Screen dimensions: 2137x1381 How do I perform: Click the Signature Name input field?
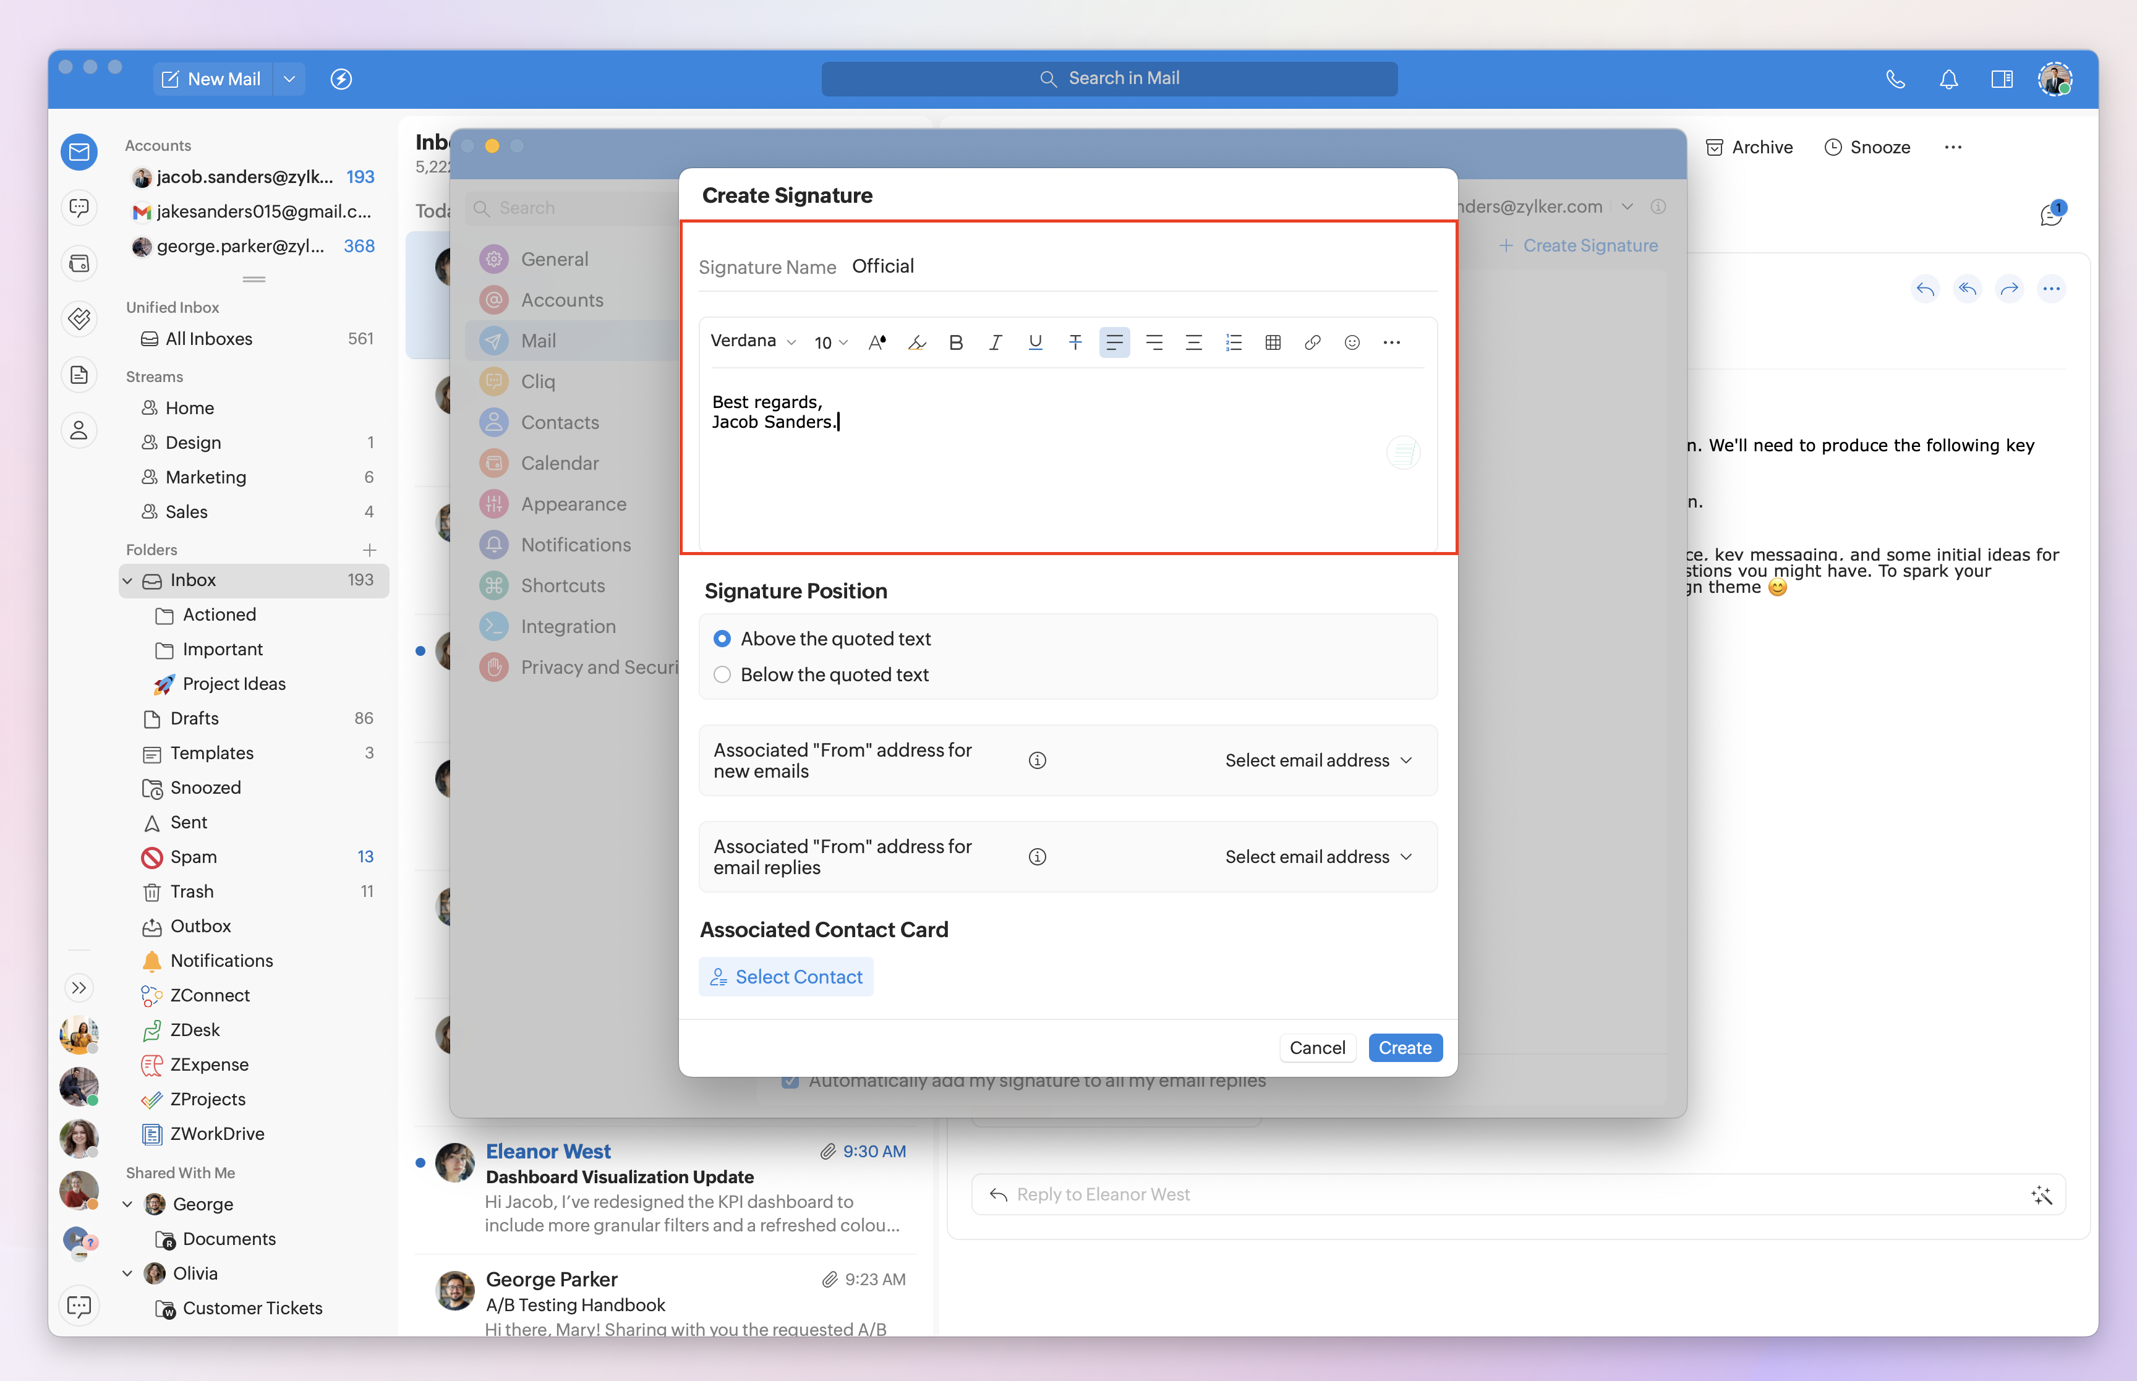pos(1139,266)
